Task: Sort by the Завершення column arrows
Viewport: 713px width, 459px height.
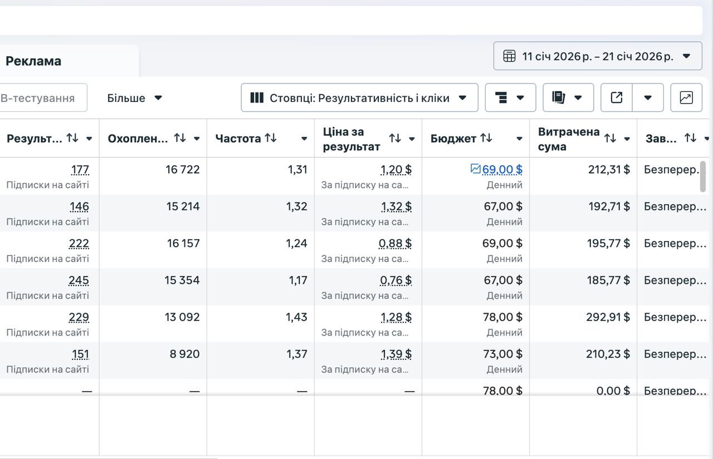Action: (690, 138)
